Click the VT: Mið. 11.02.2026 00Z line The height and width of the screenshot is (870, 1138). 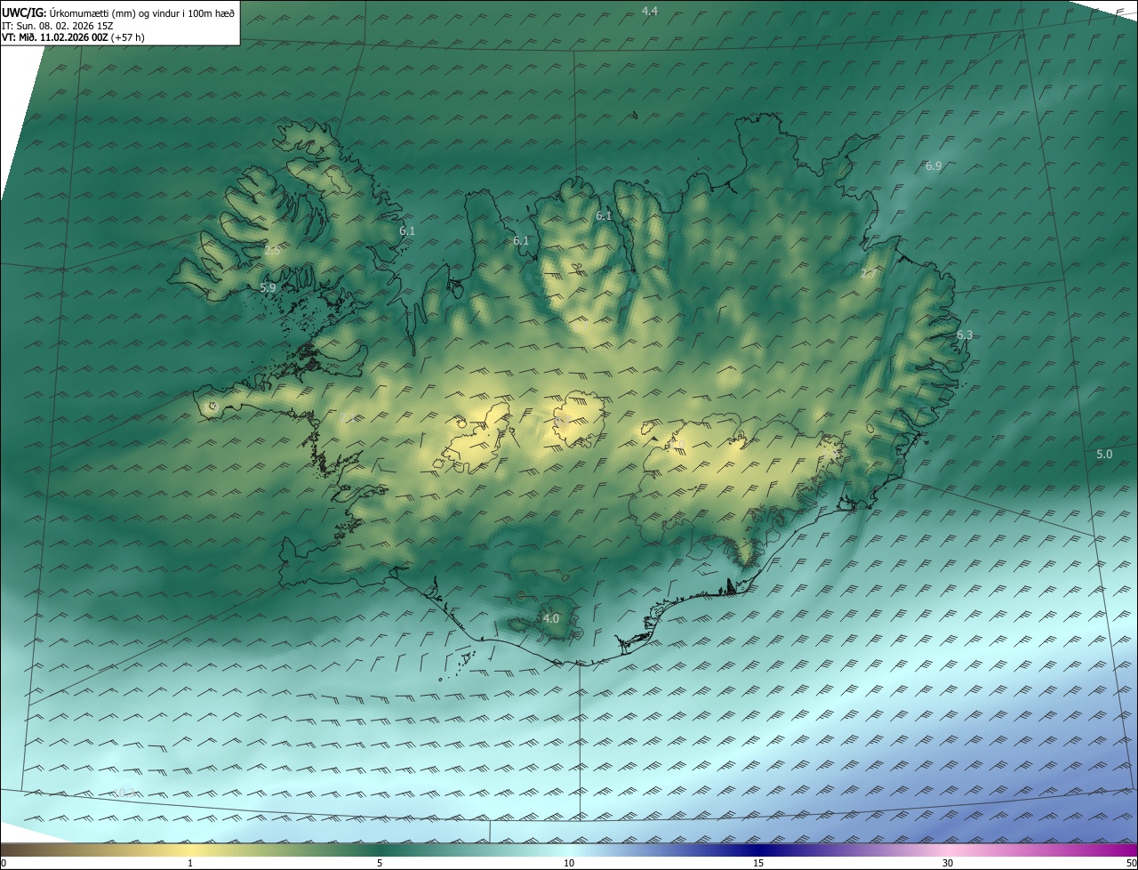coord(74,37)
